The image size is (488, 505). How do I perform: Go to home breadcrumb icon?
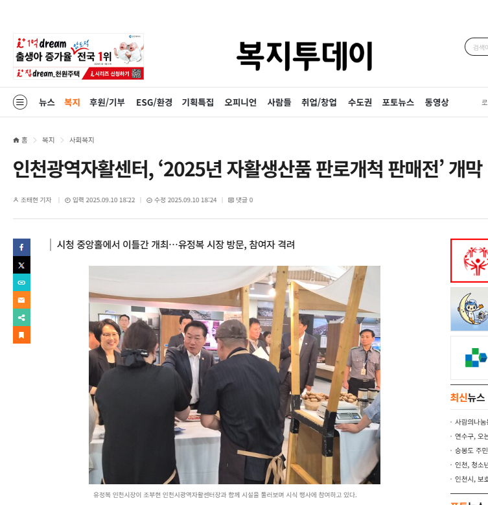16,140
